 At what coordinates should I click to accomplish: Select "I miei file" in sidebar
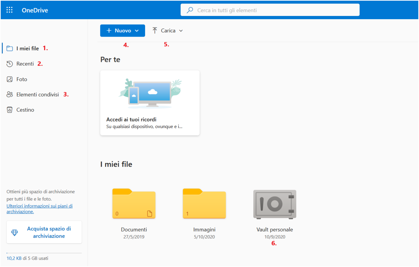[27, 48]
